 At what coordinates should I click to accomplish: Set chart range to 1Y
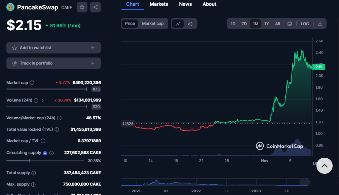[x=266, y=24]
